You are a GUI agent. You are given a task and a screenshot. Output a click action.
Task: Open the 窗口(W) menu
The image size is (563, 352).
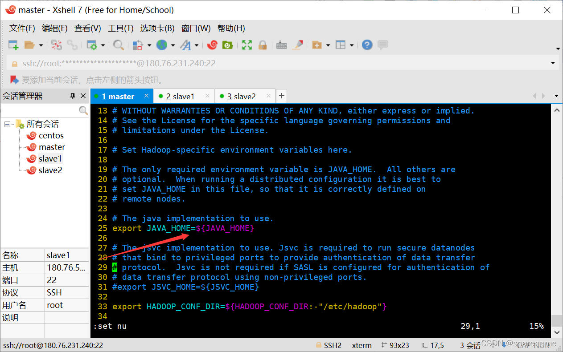pyautogui.click(x=196, y=28)
